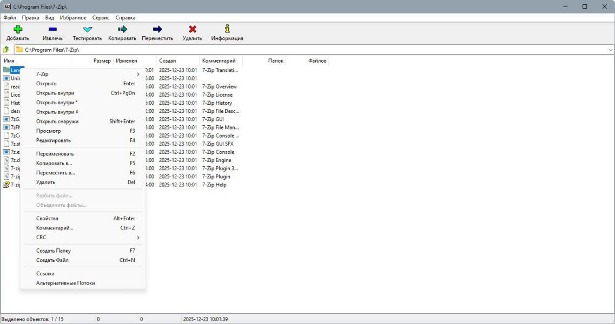Expand the CRC submenu entry

[x=87, y=238]
